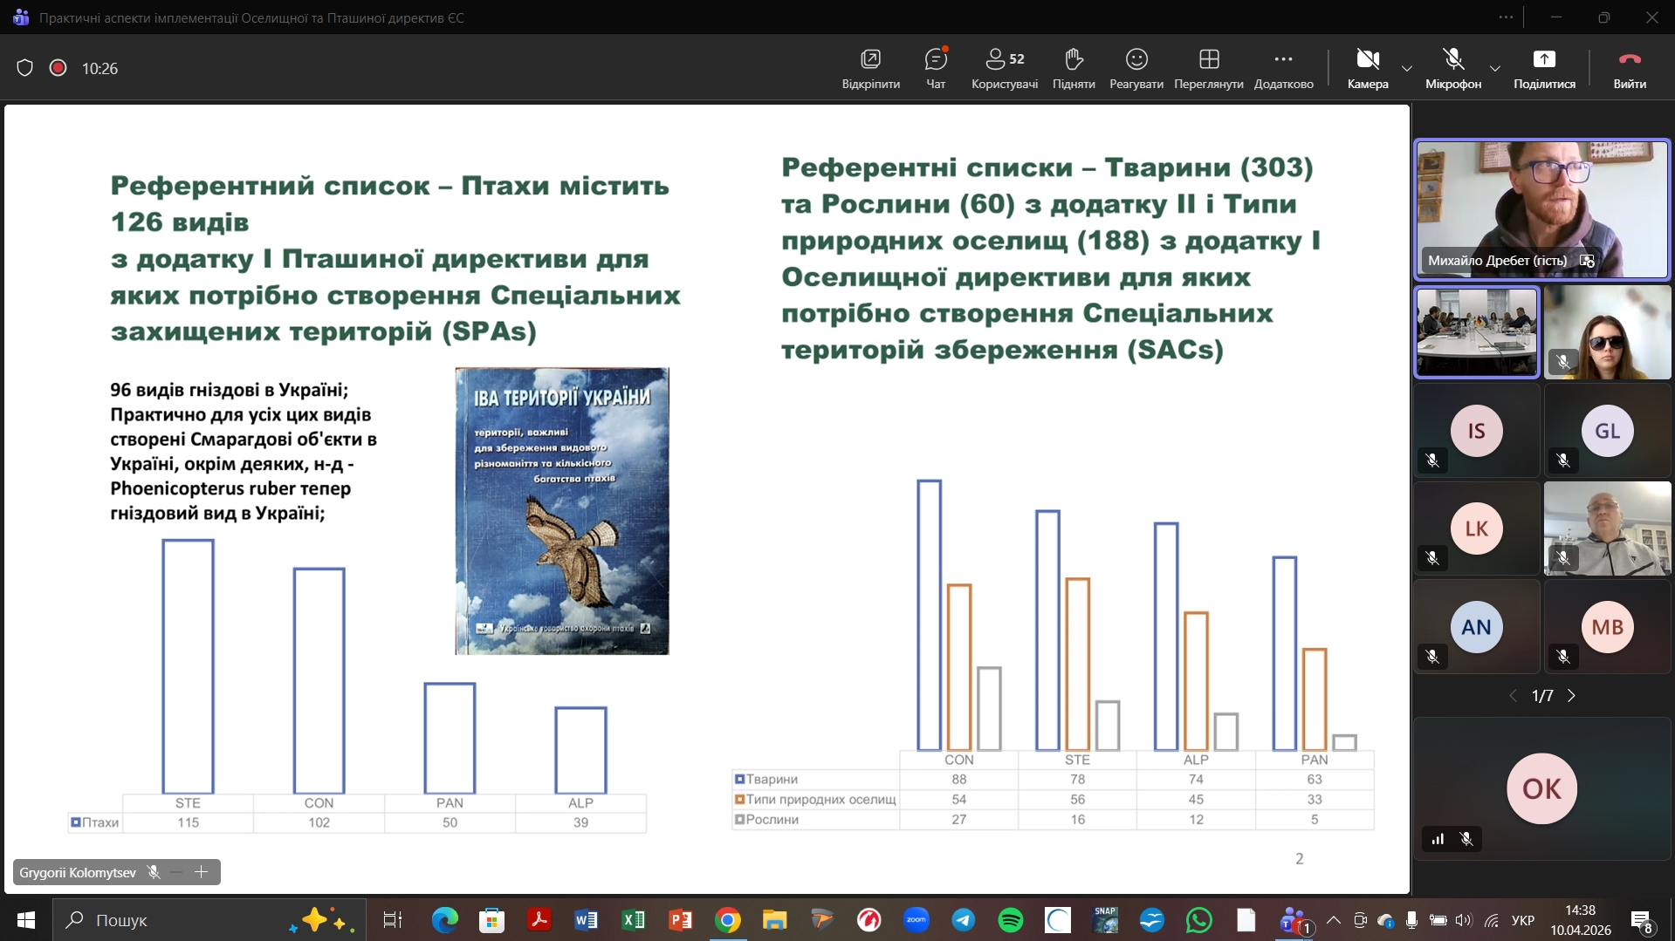Leave the meeting with Вийти

click(1629, 68)
